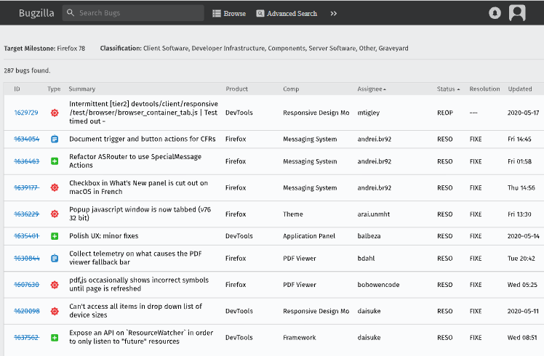Click task icon for bug 1634054
The width and height of the screenshot is (544, 356).
point(55,139)
